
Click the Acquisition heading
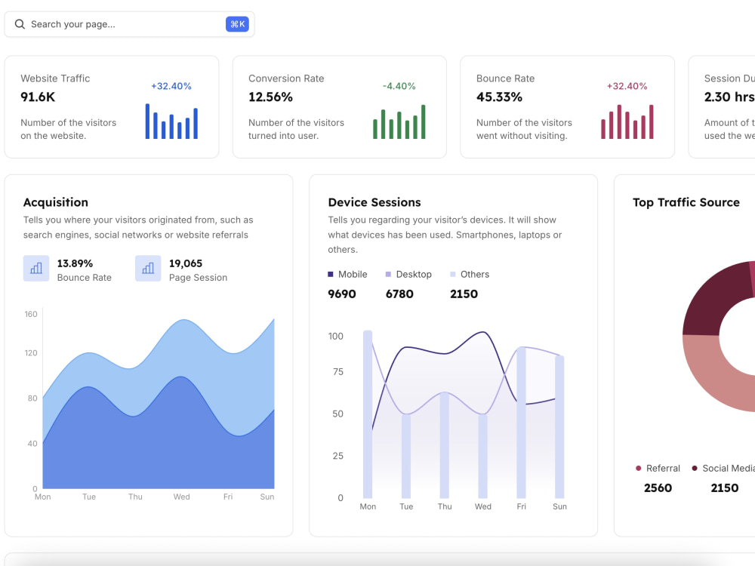(56, 202)
